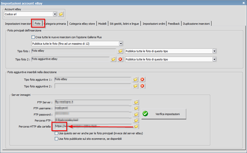Viewport: 247px width, 153px height.
Task: Click the FTP username input field
Action: tap(93, 108)
